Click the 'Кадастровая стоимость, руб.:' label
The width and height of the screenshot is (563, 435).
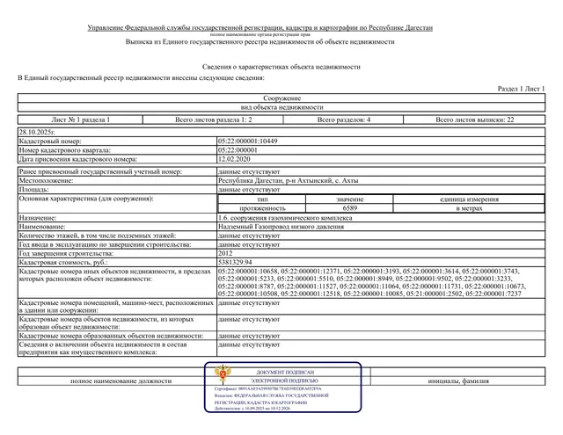pyautogui.click(x=63, y=263)
